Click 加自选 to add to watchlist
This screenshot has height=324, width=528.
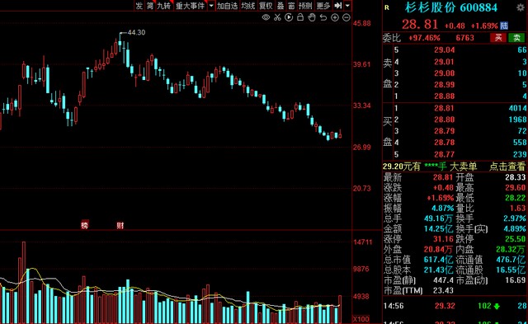(228, 6)
